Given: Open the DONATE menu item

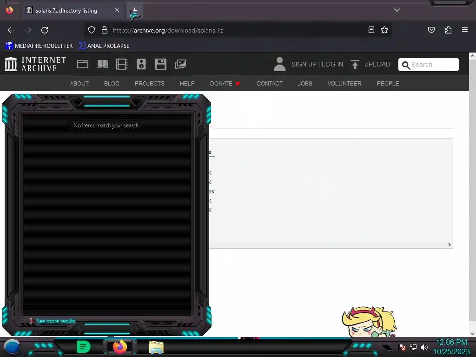Looking at the screenshot, I should point(225,84).
